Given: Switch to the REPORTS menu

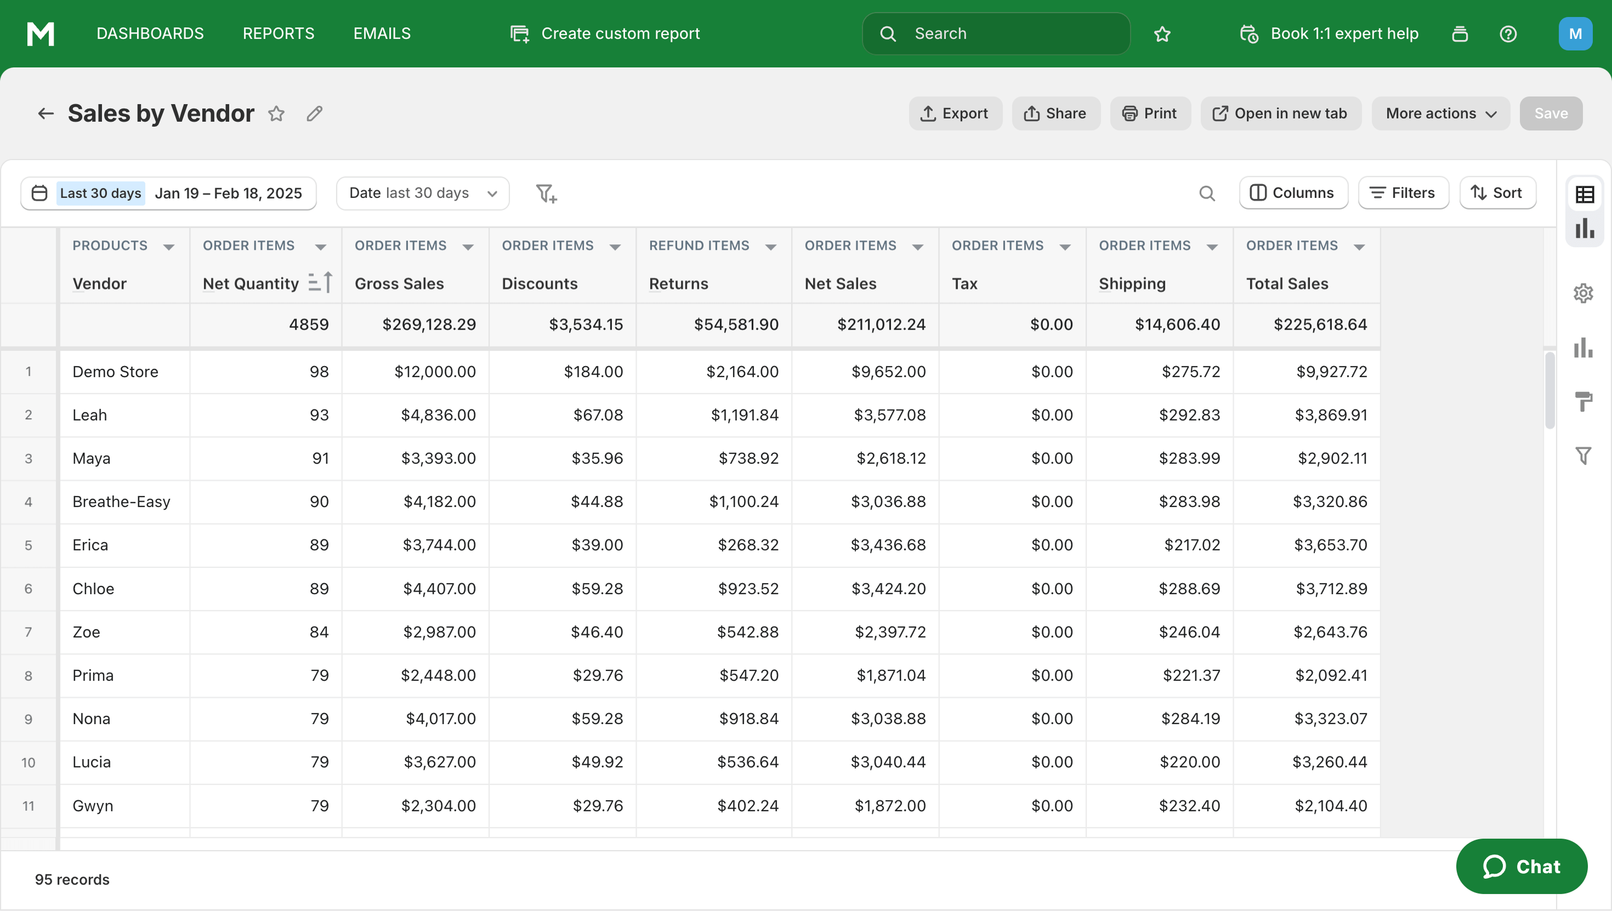Looking at the screenshot, I should pos(278,34).
